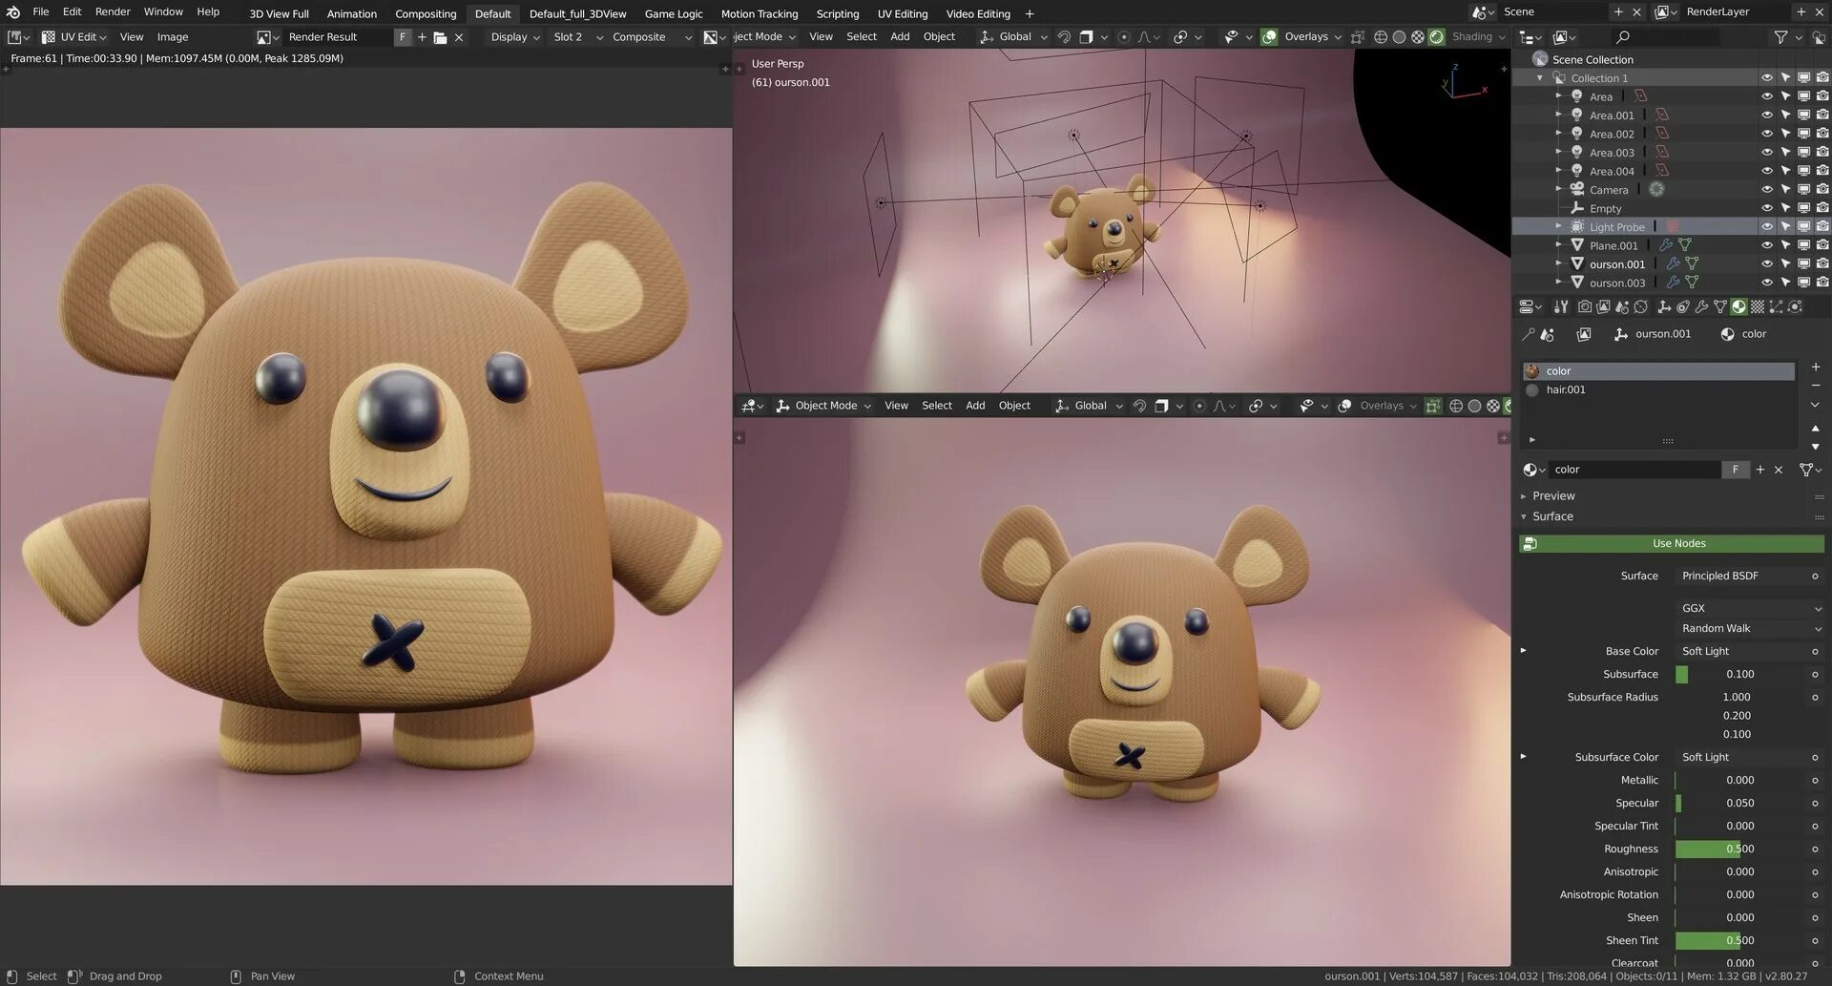Screen dimensions: 1832x986
Task: Toggle render visibility camera icon for Area.002
Action: click(x=1822, y=134)
